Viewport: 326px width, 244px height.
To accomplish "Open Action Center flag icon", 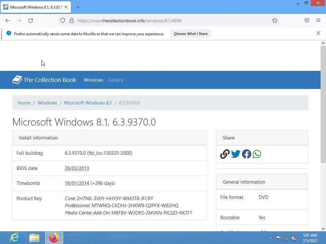I will (x=278, y=238).
